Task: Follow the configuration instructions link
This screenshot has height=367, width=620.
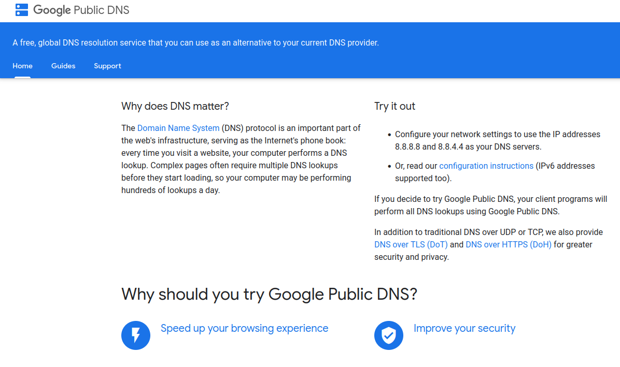Action: (x=486, y=166)
